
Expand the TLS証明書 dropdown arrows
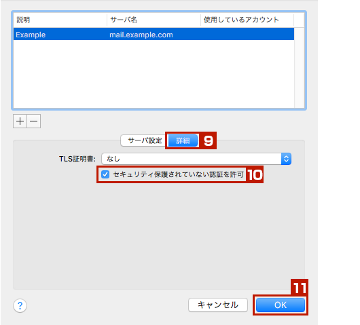point(286,159)
